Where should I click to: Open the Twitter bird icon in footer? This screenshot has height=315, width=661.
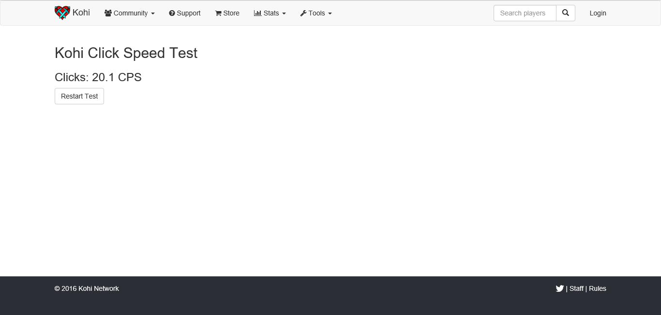click(560, 288)
